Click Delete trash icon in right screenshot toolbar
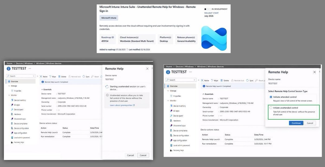The width and height of the screenshot is (325, 167). (222, 81)
